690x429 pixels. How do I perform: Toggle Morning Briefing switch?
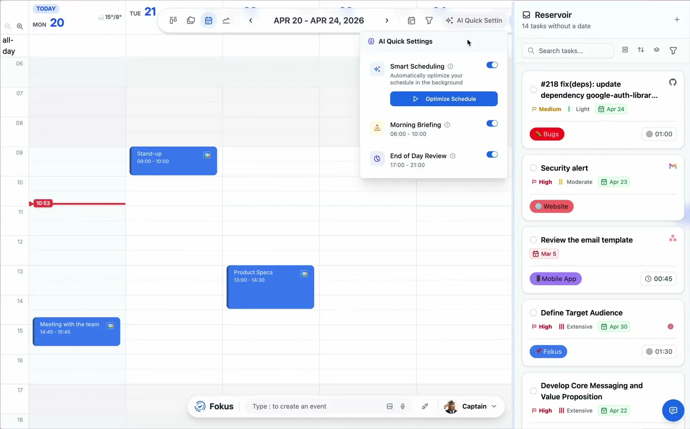pos(492,123)
